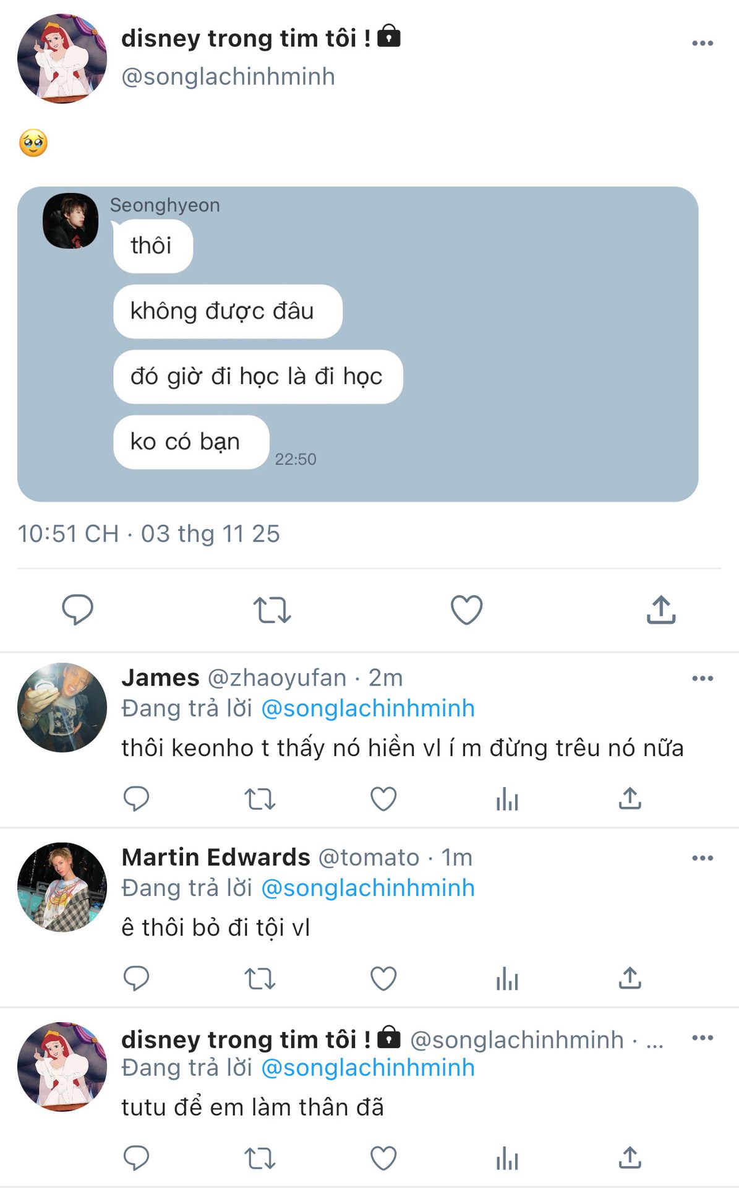Like the main tweet
This screenshot has height=1188, width=739.
tap(466, 609)
